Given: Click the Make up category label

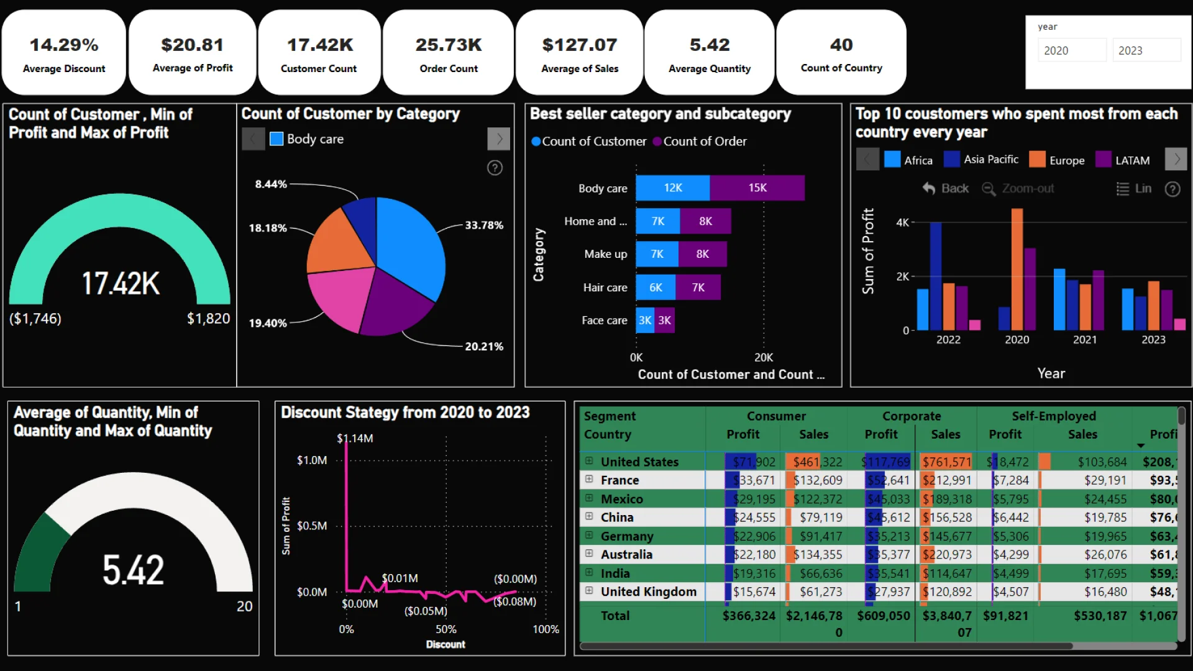Looking at the screenshot, I should point(605,254).
